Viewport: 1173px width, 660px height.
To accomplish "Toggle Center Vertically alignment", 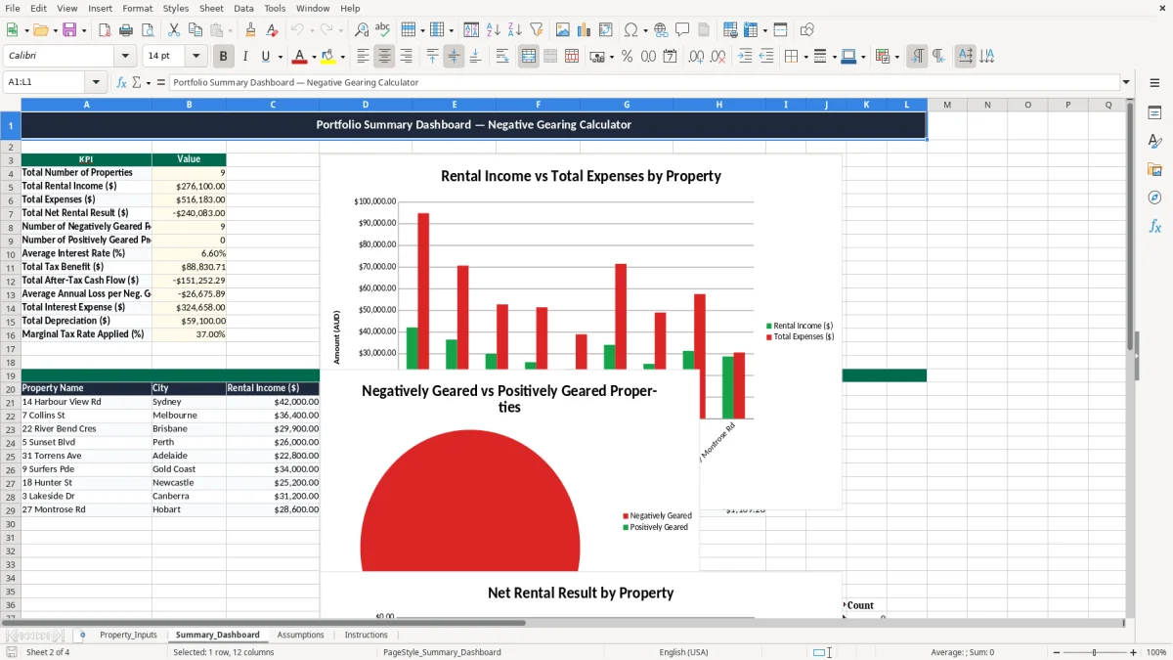I will [x=454, y=57].
